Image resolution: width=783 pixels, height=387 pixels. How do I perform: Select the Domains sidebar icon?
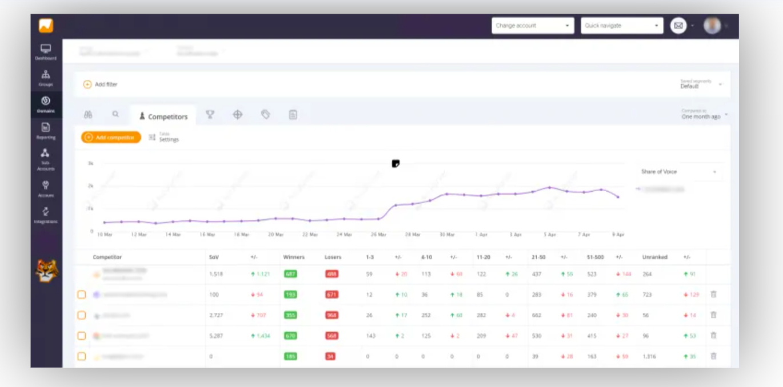46,104
